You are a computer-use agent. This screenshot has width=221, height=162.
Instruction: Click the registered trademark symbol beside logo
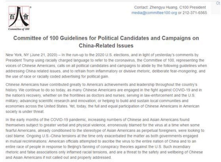[x=30, y=7]
